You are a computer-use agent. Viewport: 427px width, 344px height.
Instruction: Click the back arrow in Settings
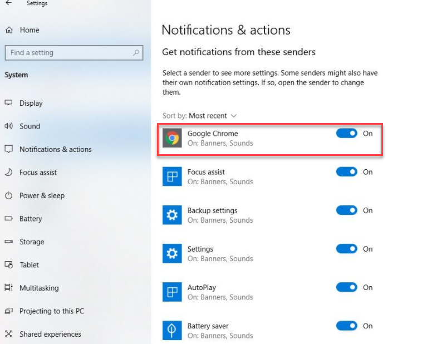click(x=9, y=3)
